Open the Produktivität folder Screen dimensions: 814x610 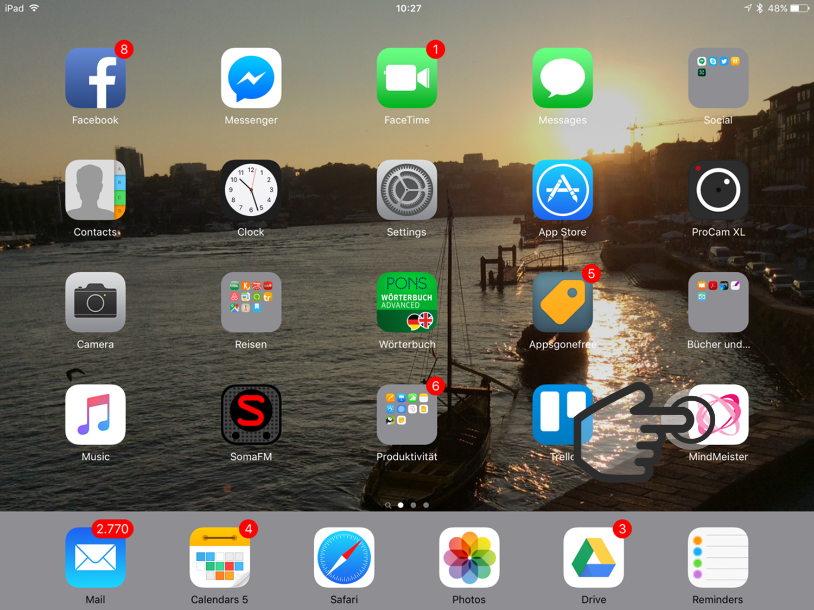click(407, 415)
